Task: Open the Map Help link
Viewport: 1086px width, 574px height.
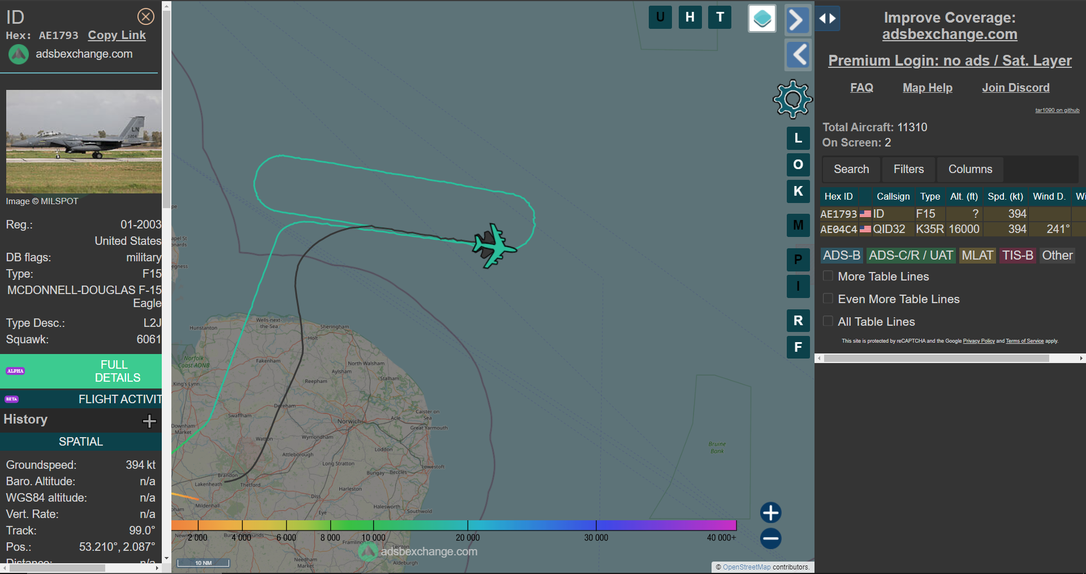Action: pos(928,88)
